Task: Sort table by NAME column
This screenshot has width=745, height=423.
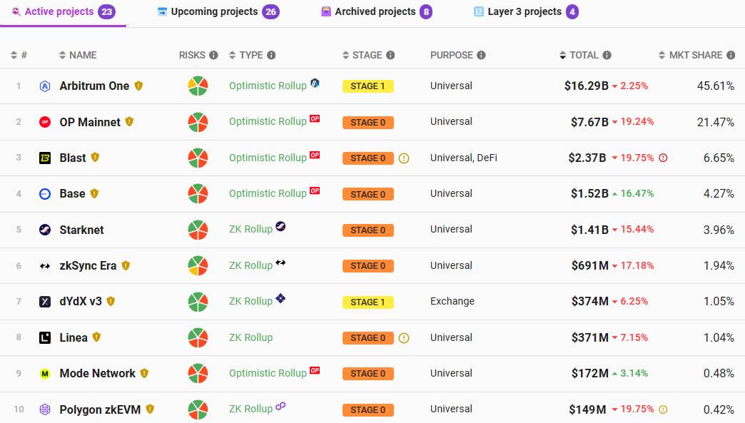Action: (x=78, y=55)
